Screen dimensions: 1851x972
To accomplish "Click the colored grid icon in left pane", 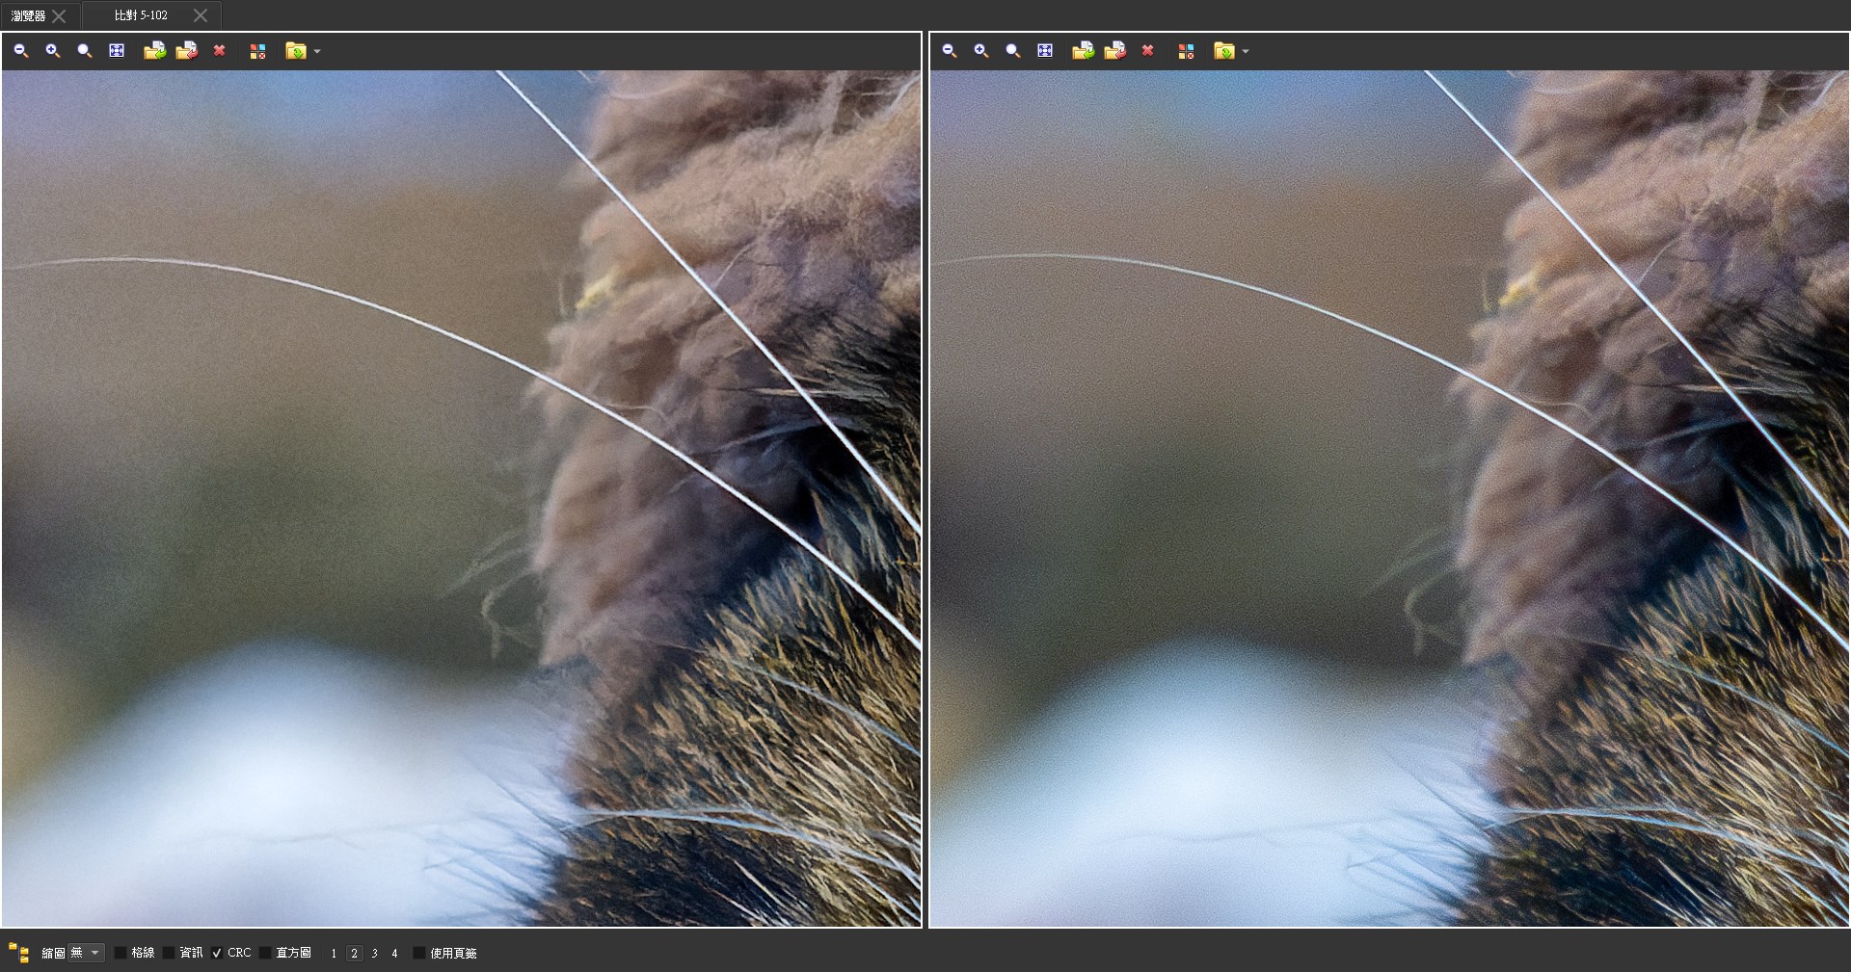I will 257,51.
